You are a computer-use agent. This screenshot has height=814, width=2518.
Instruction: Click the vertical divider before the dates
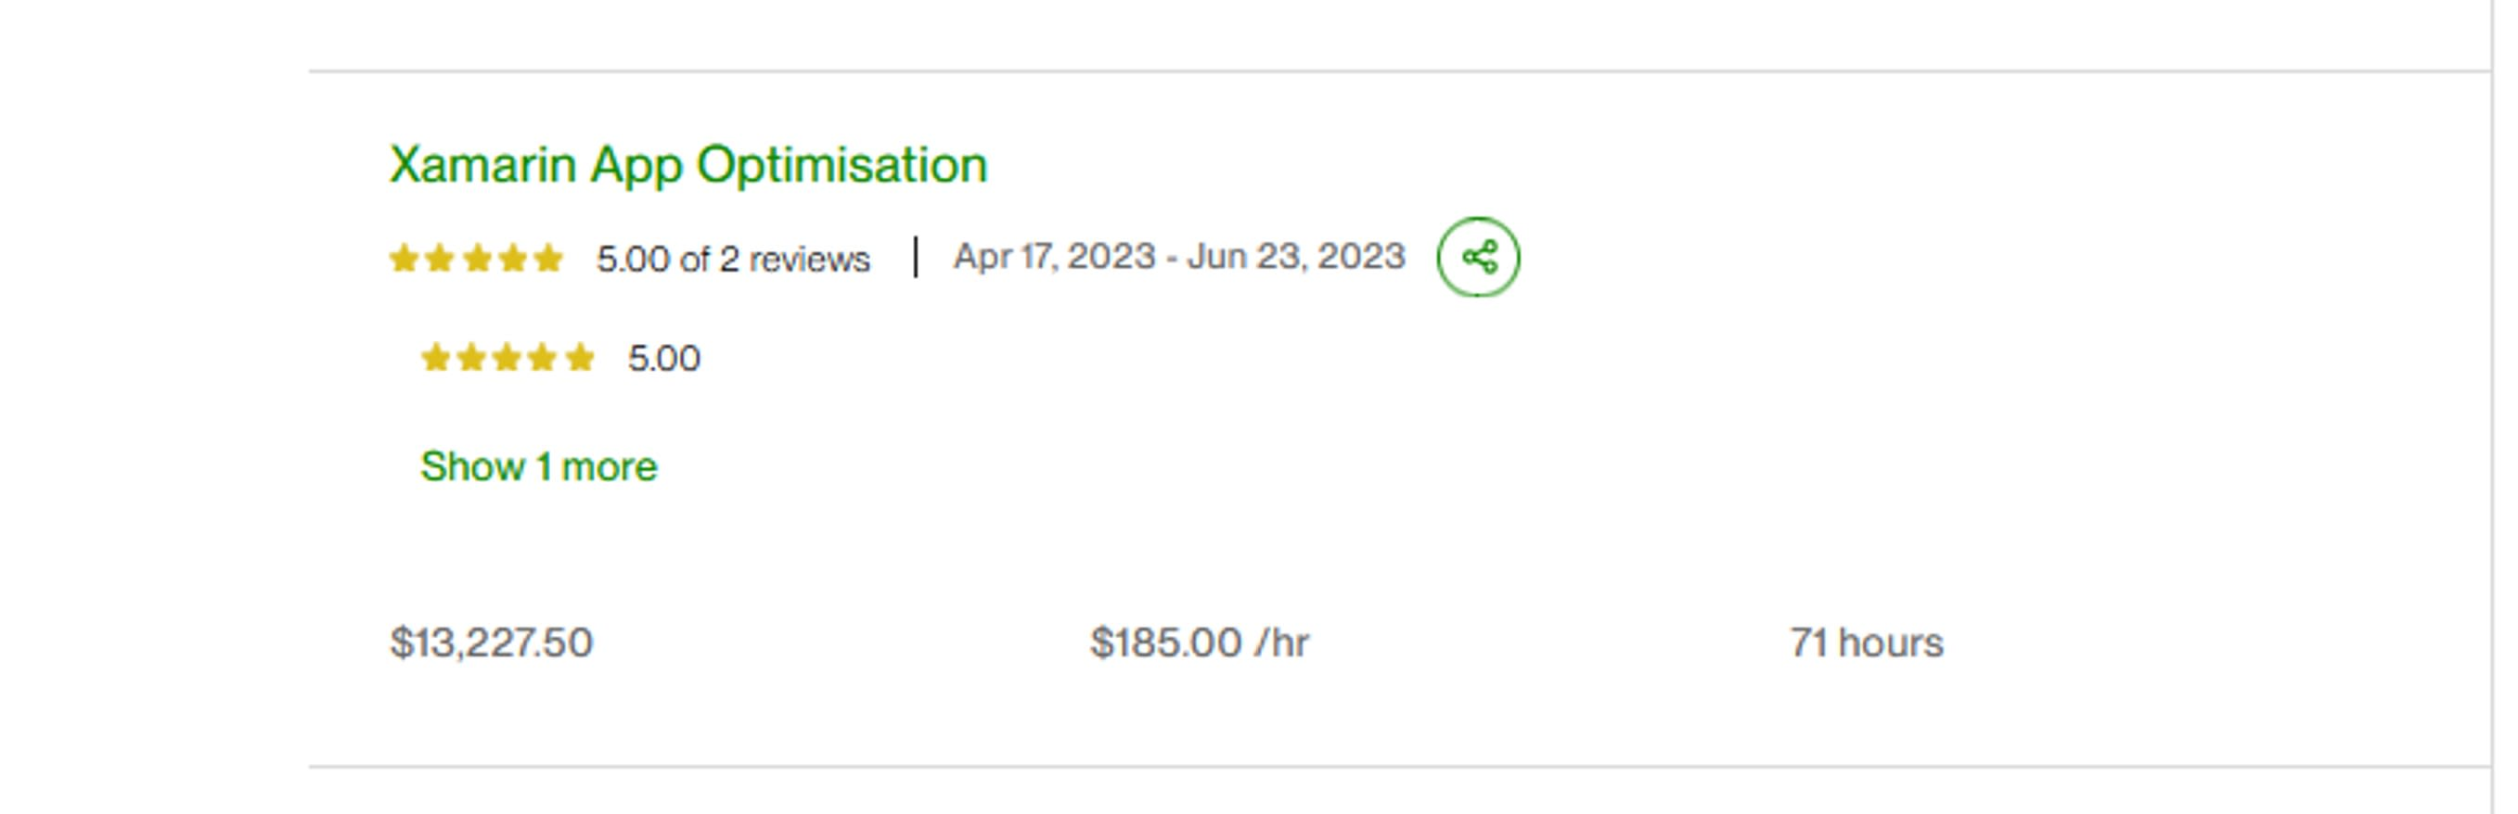point(915,257)
